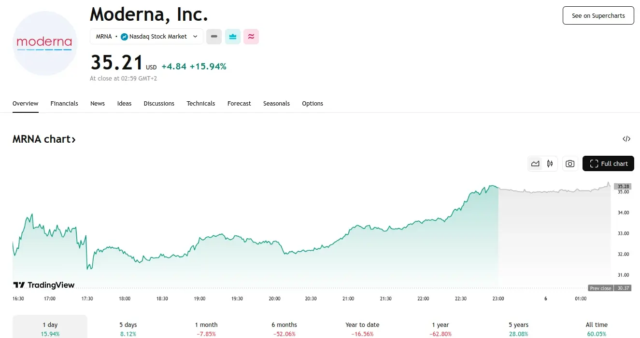Open the Nasdaq Stock Market exchange dropdown
The height and width of the screenshot is (338, 640).
[x=195, y=36]
